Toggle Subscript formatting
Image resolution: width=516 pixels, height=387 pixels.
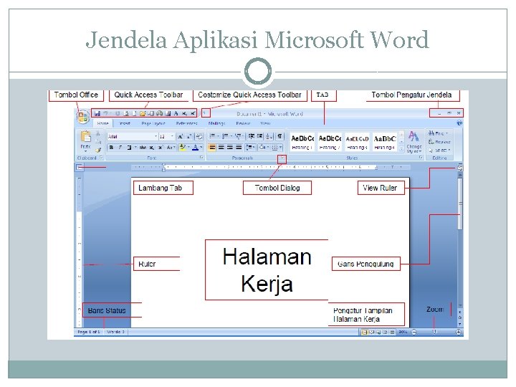[152, 148]
